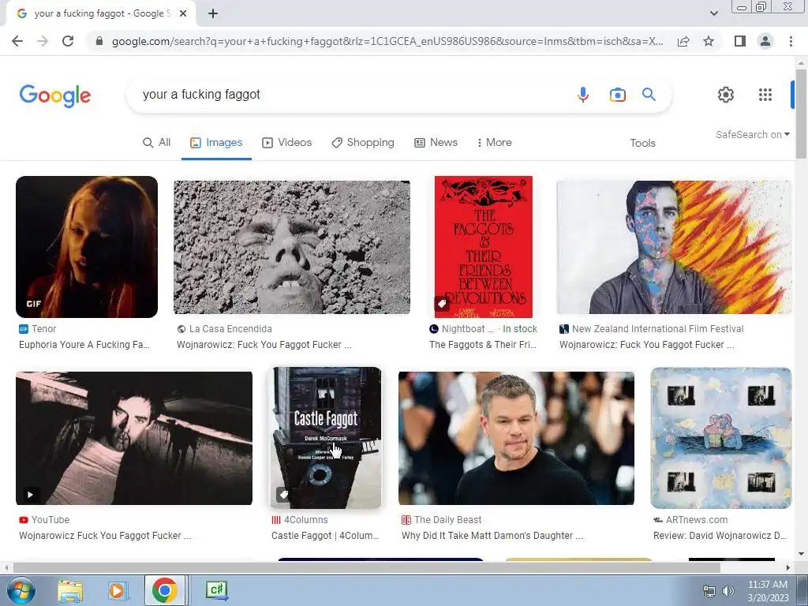Select the Images tab

[216, 142]
